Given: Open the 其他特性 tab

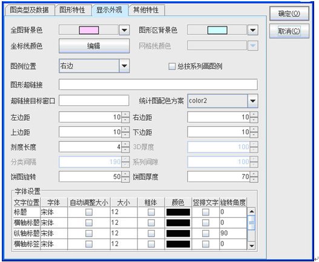Looking at the screenshot, I should 146,10.
